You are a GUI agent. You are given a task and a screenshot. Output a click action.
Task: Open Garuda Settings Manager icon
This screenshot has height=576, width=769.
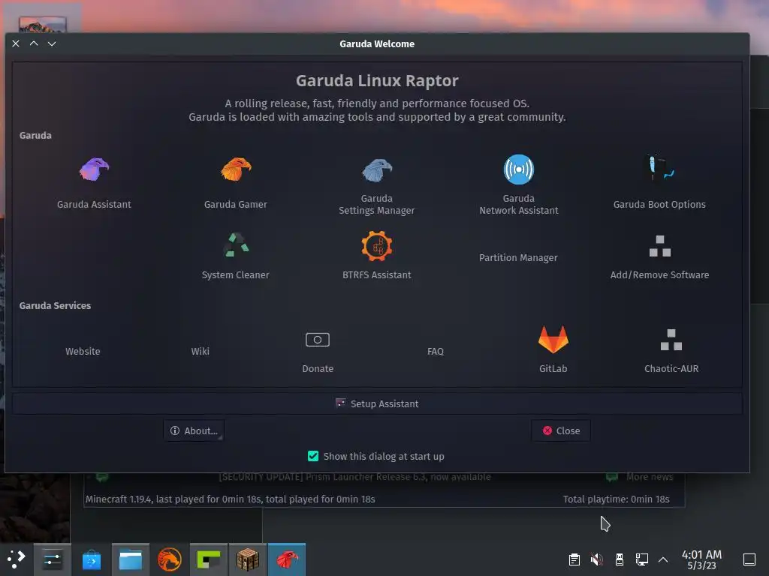[x=377, y=169]
